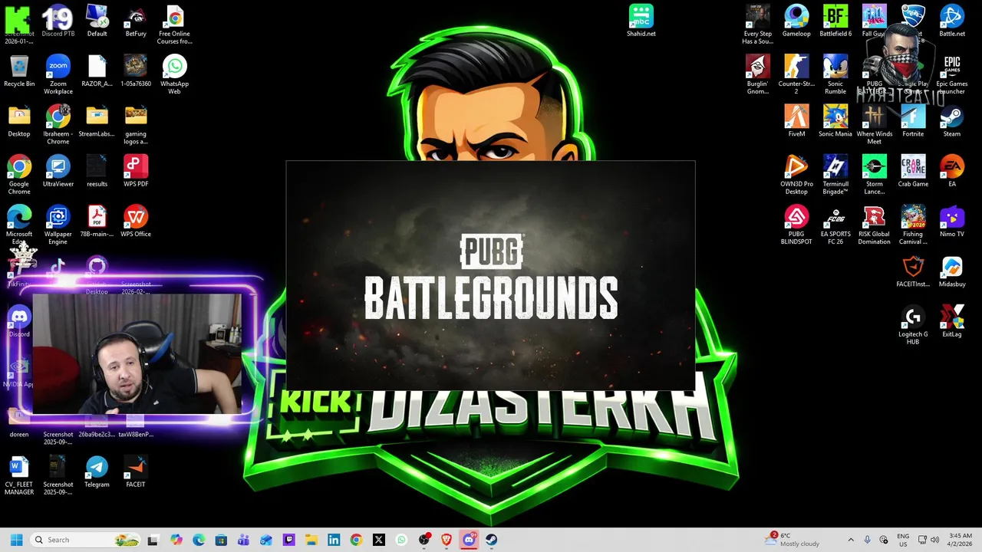Launch Gameloop from the desktop
Screen dimensions: 982x552
(796, 21)
